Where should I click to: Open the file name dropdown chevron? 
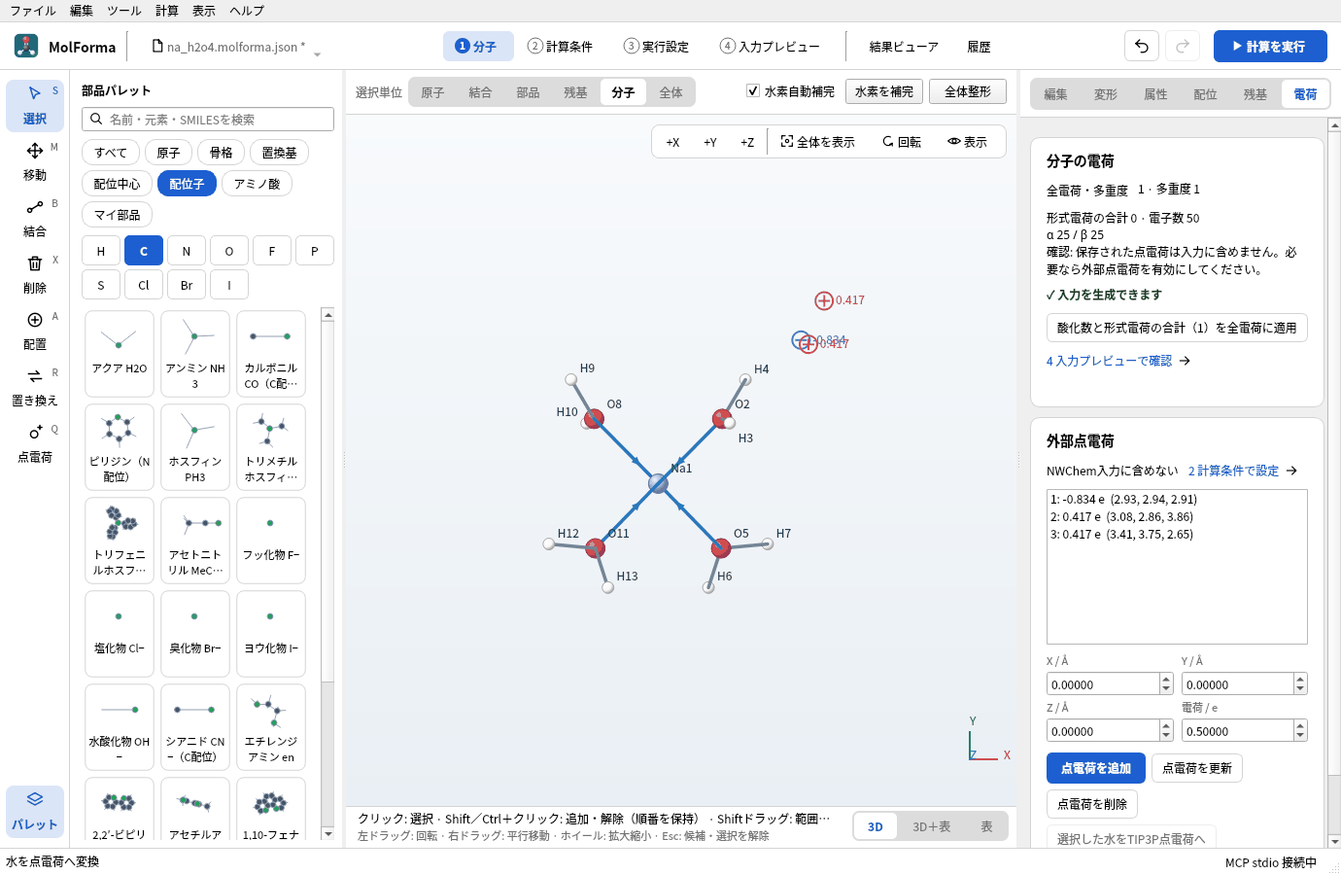[317, 53]
